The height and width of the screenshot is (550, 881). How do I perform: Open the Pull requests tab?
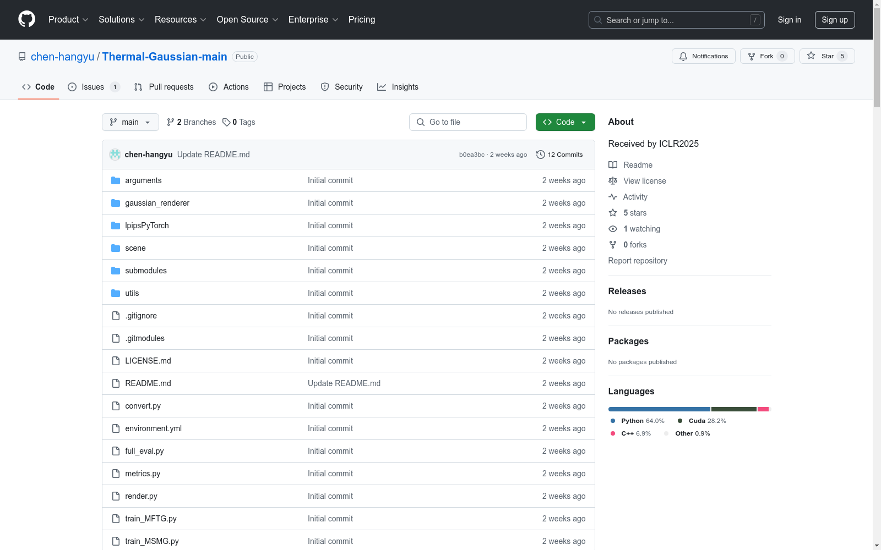coord(164,87)
